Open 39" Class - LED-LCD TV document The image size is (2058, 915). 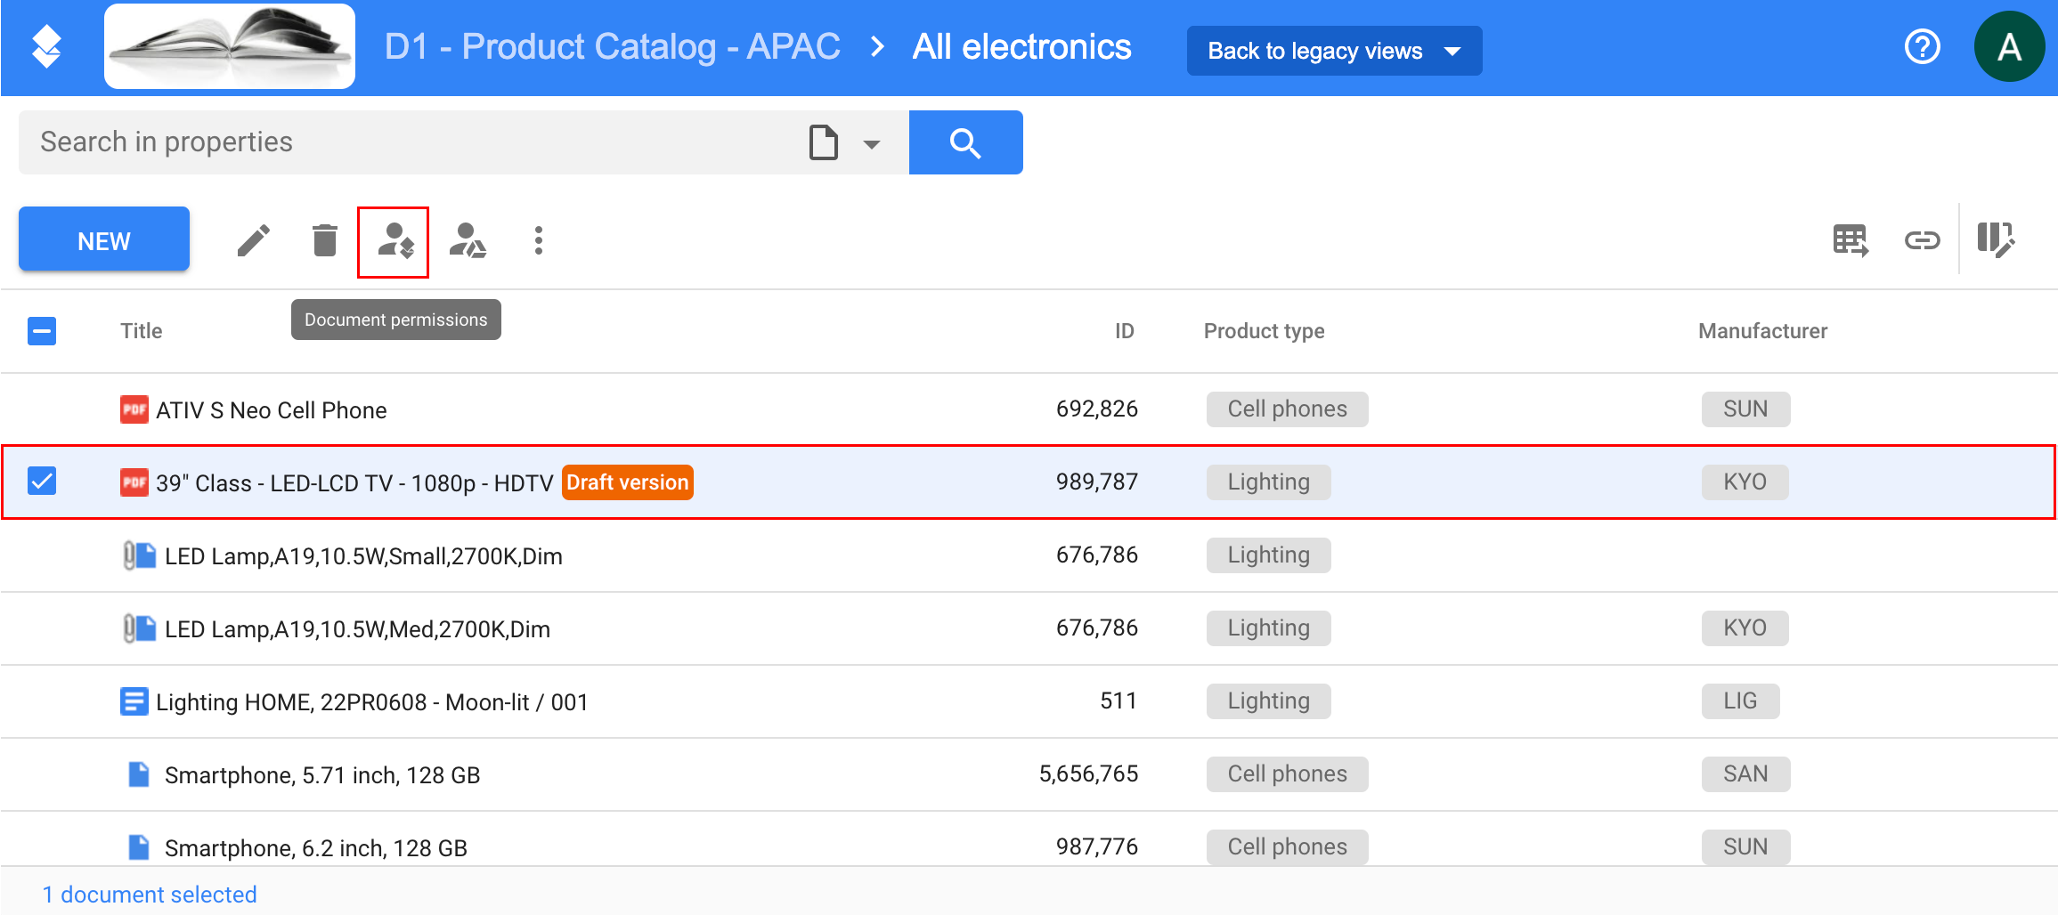click(x=354, y=483)
